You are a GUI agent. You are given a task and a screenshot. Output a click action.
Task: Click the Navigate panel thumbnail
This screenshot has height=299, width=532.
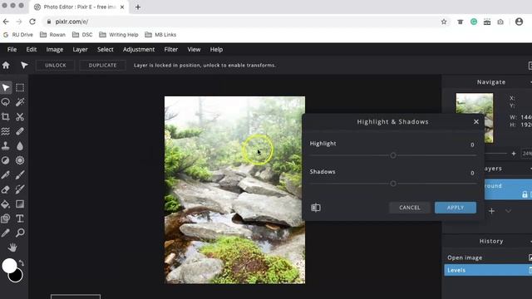tap(475, 118)
